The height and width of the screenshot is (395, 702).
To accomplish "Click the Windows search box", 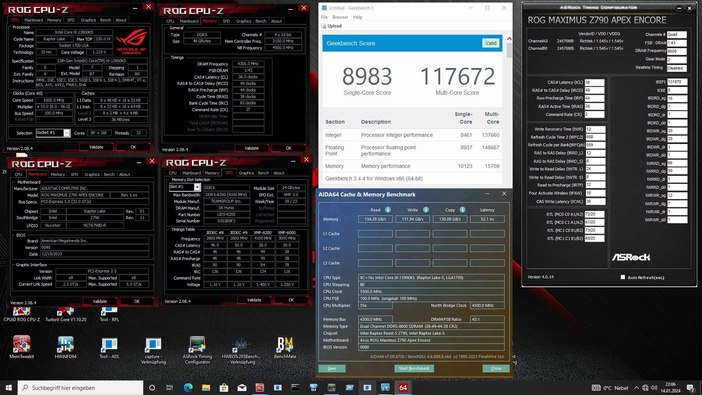I will pos(80,388).
